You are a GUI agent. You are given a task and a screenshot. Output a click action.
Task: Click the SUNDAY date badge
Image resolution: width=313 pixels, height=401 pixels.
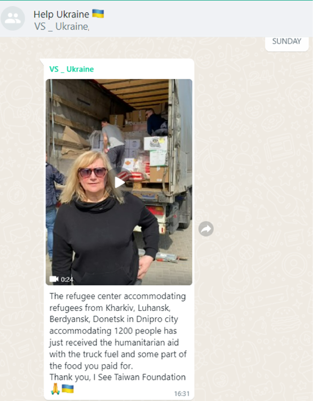[x=287, y=41]
